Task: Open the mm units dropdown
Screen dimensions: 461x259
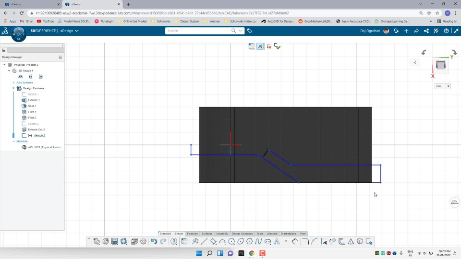Action: click(x=442, y=86)
